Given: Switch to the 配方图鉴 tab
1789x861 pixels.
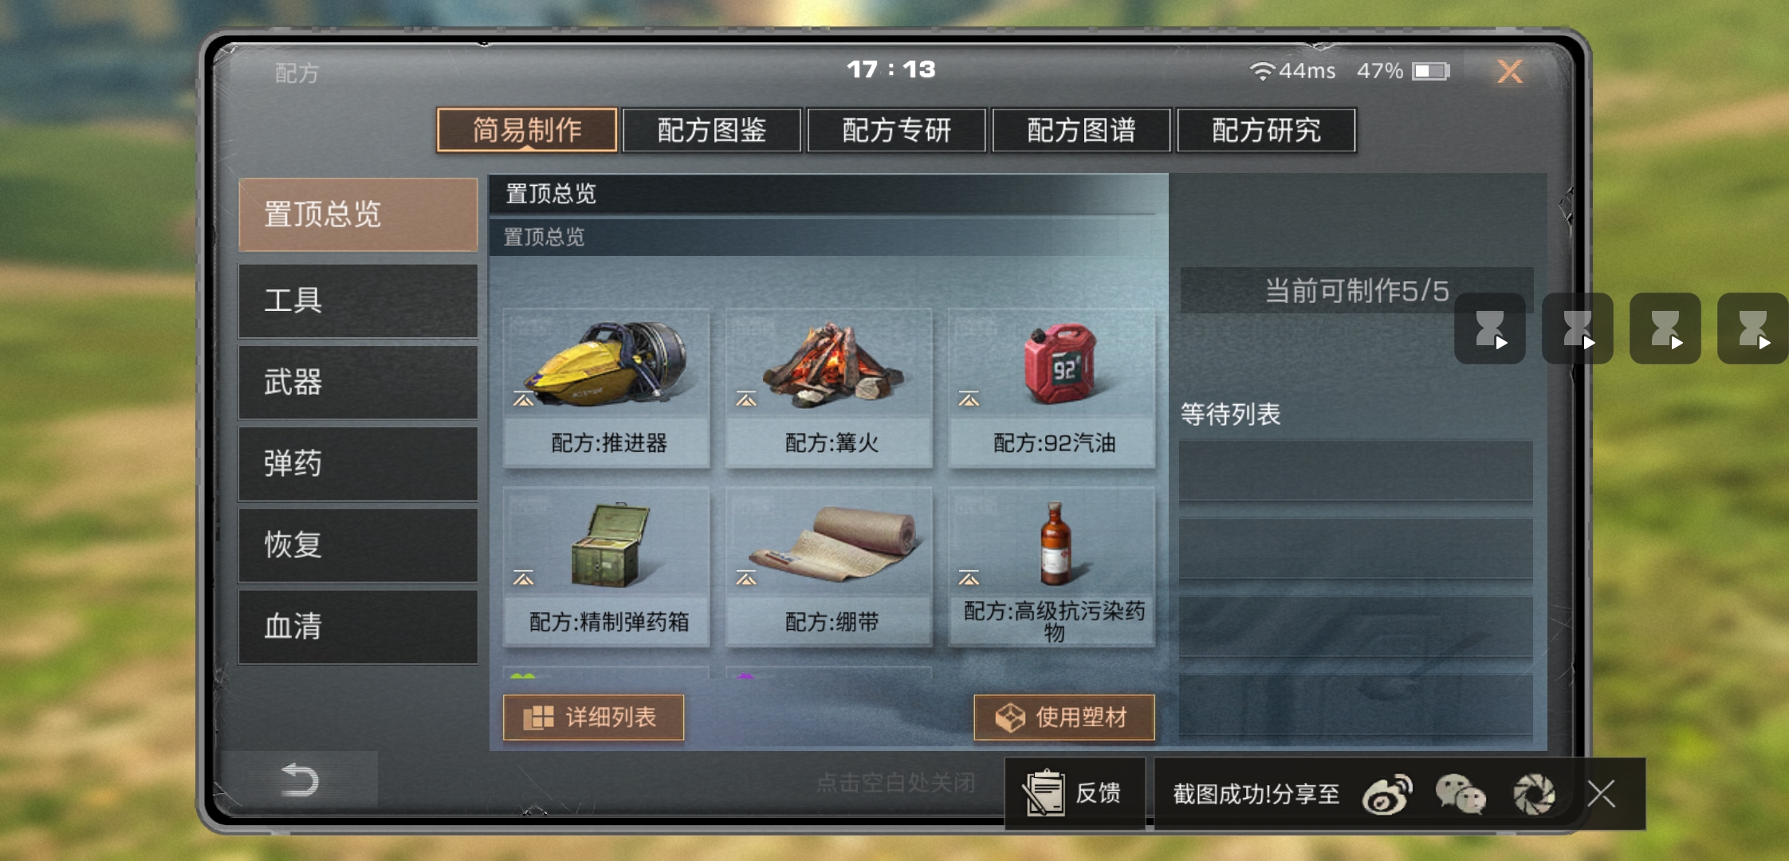Looking at the screenshot, I should pyautogui.click(x=711, y=130).
